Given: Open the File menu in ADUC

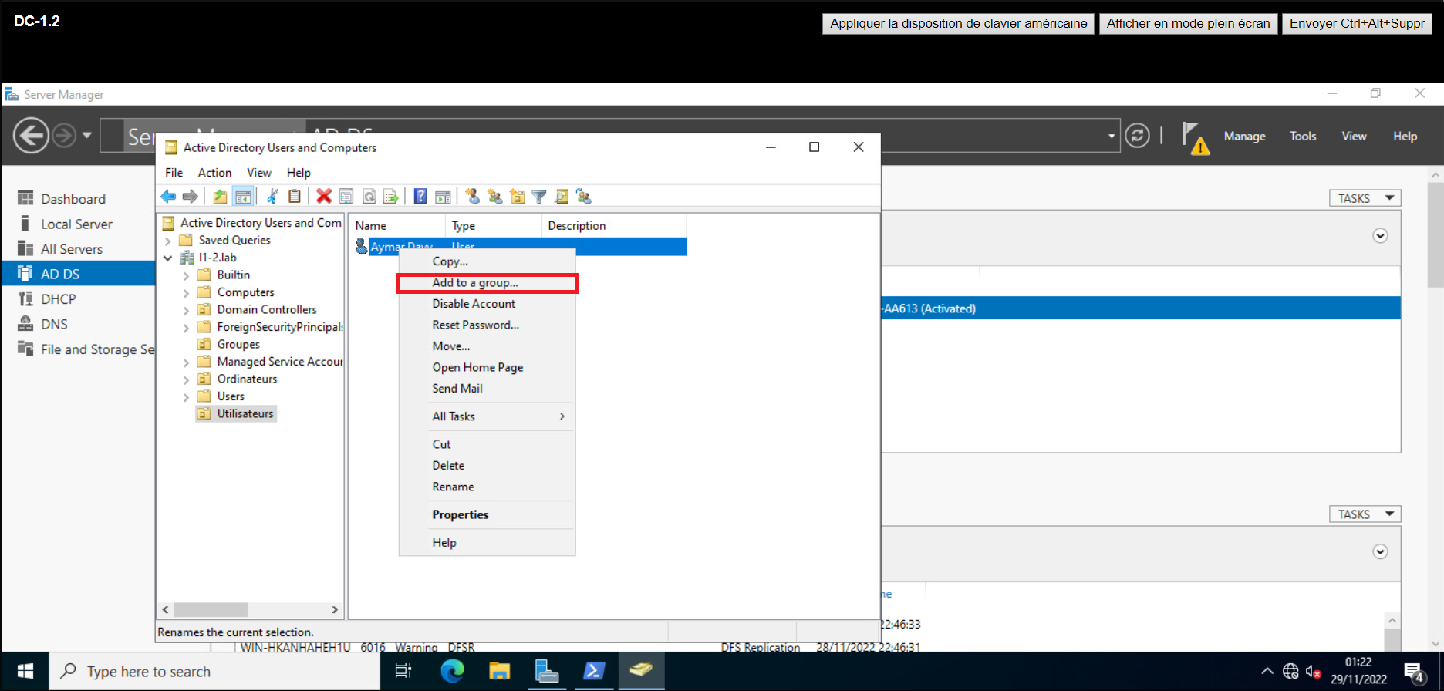Looking at the screenshot, I should point(174,173).
